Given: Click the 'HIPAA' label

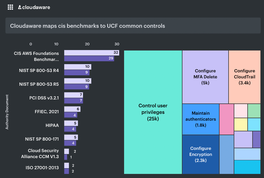Looking at the screenshot, I should (52, 125).
